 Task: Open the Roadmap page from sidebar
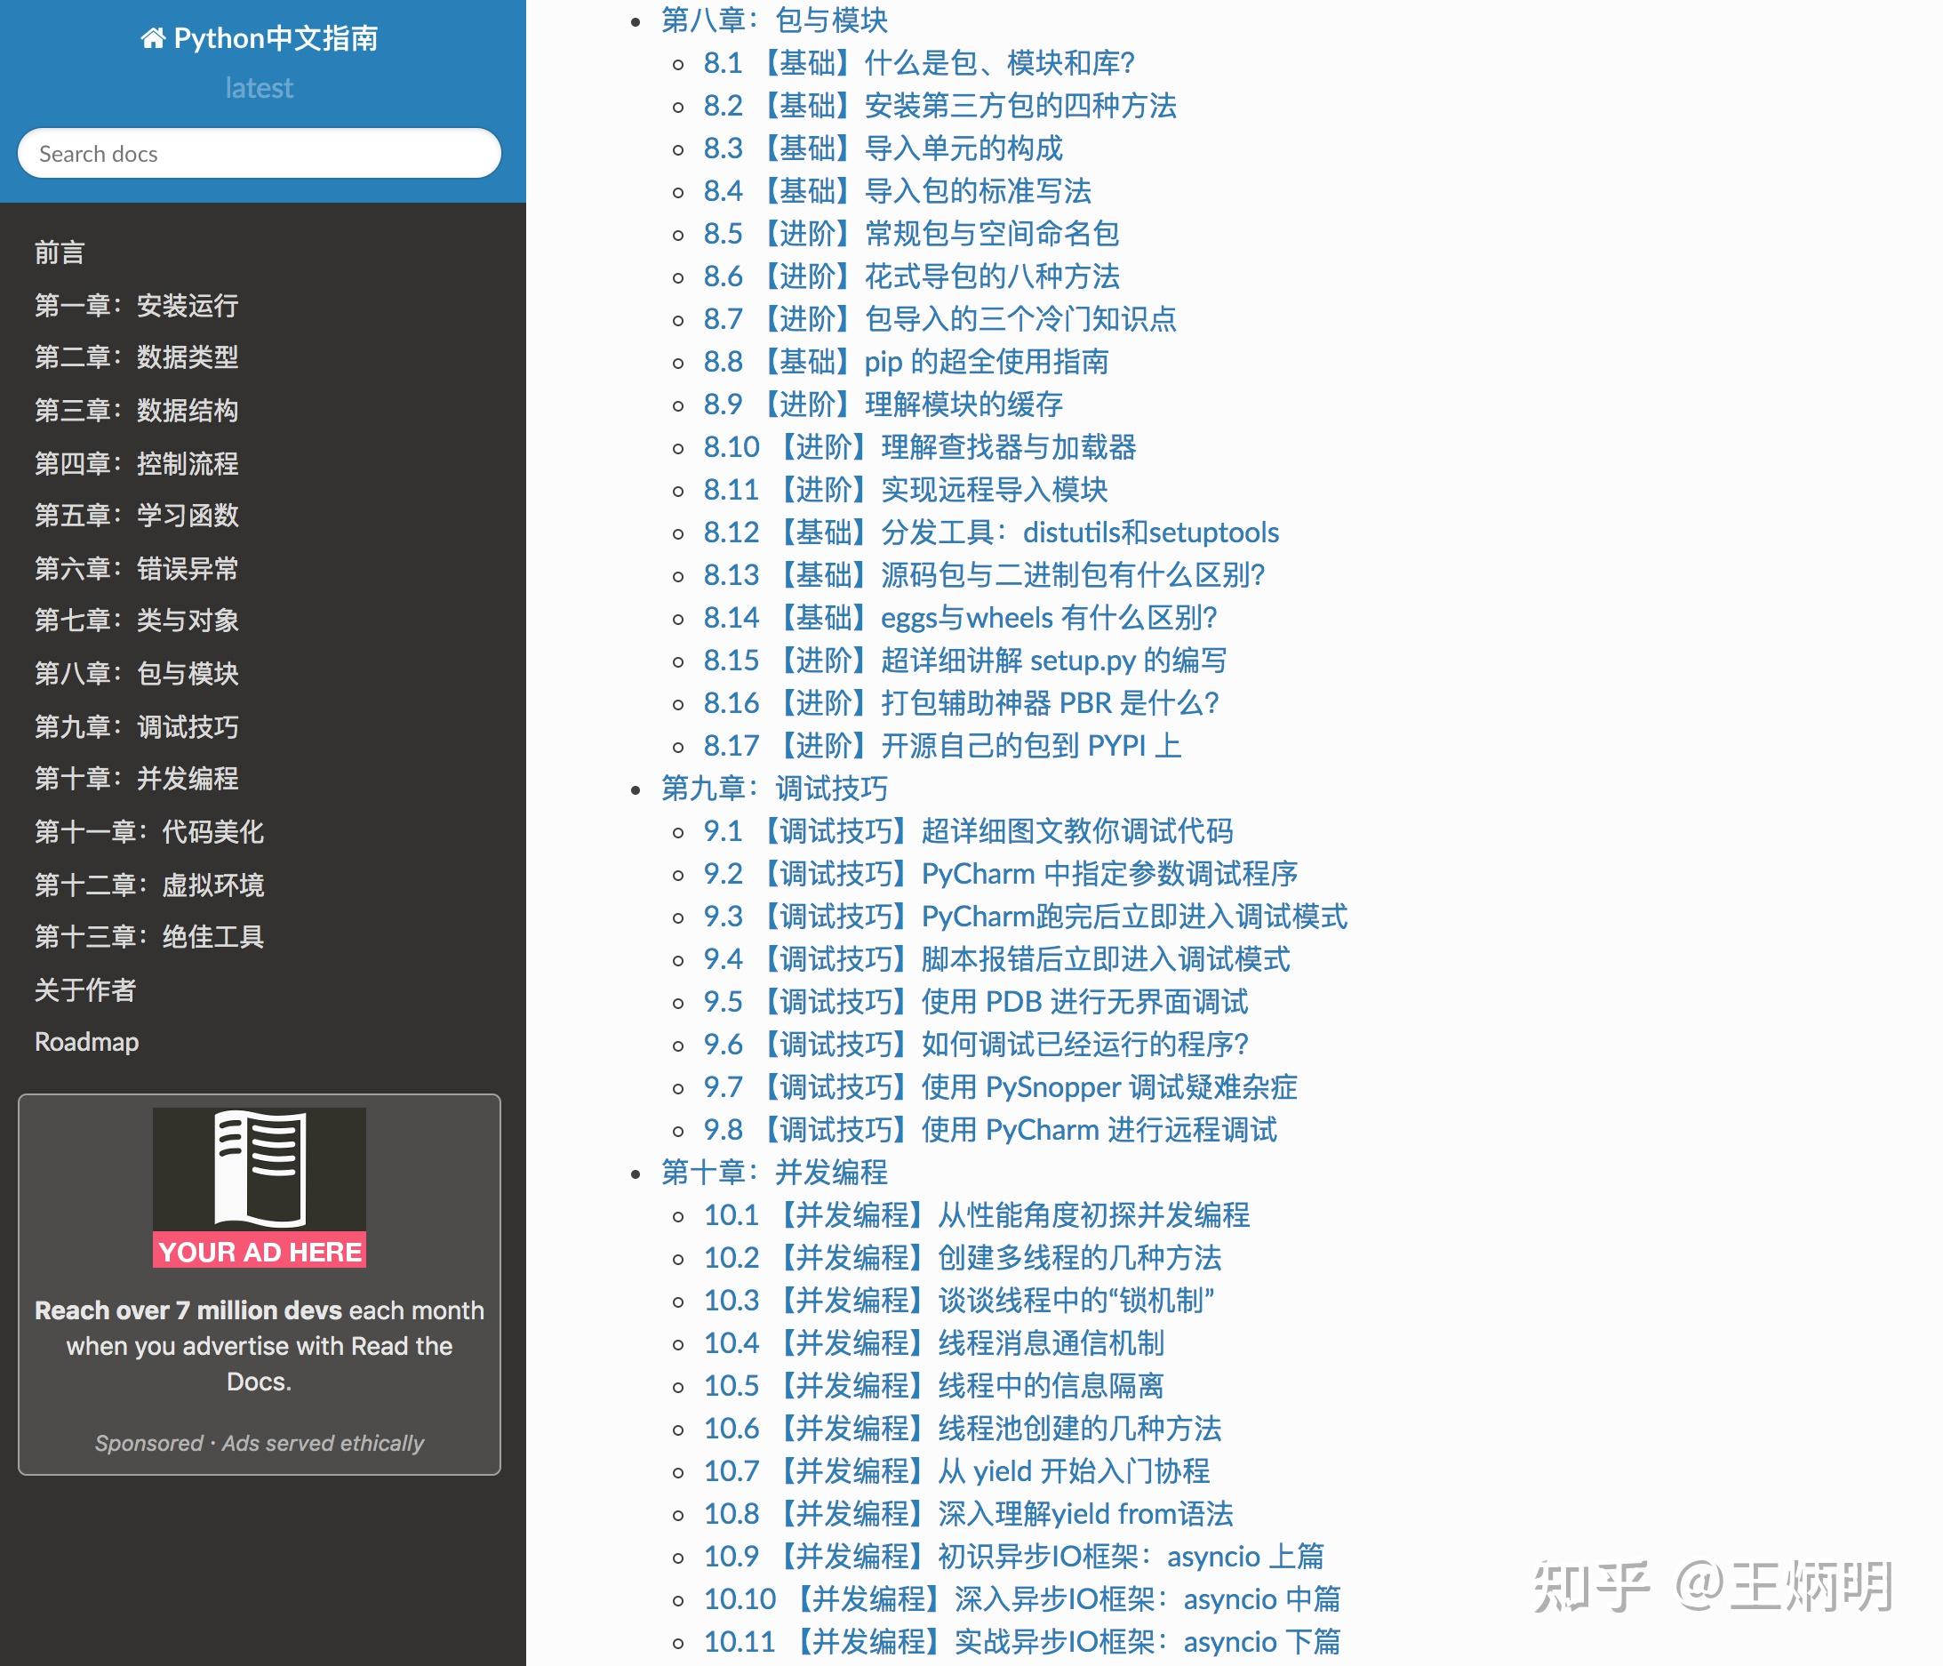tap(85, 1041)
